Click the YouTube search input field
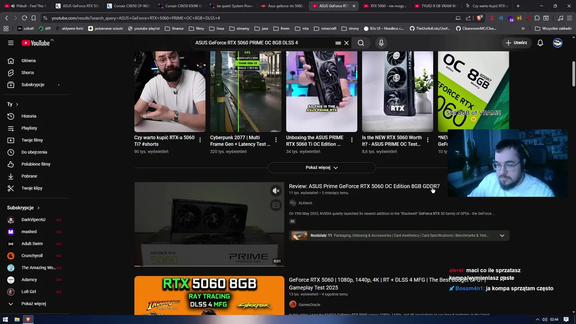This screenshot has width=576, height=324. pos(263,43)
